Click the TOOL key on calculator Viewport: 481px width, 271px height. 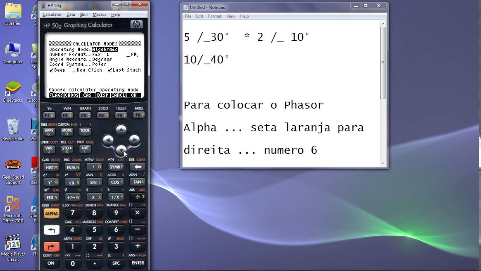coord(85,131)
